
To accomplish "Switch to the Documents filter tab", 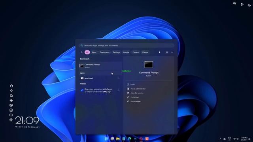I will coord(104,52).
